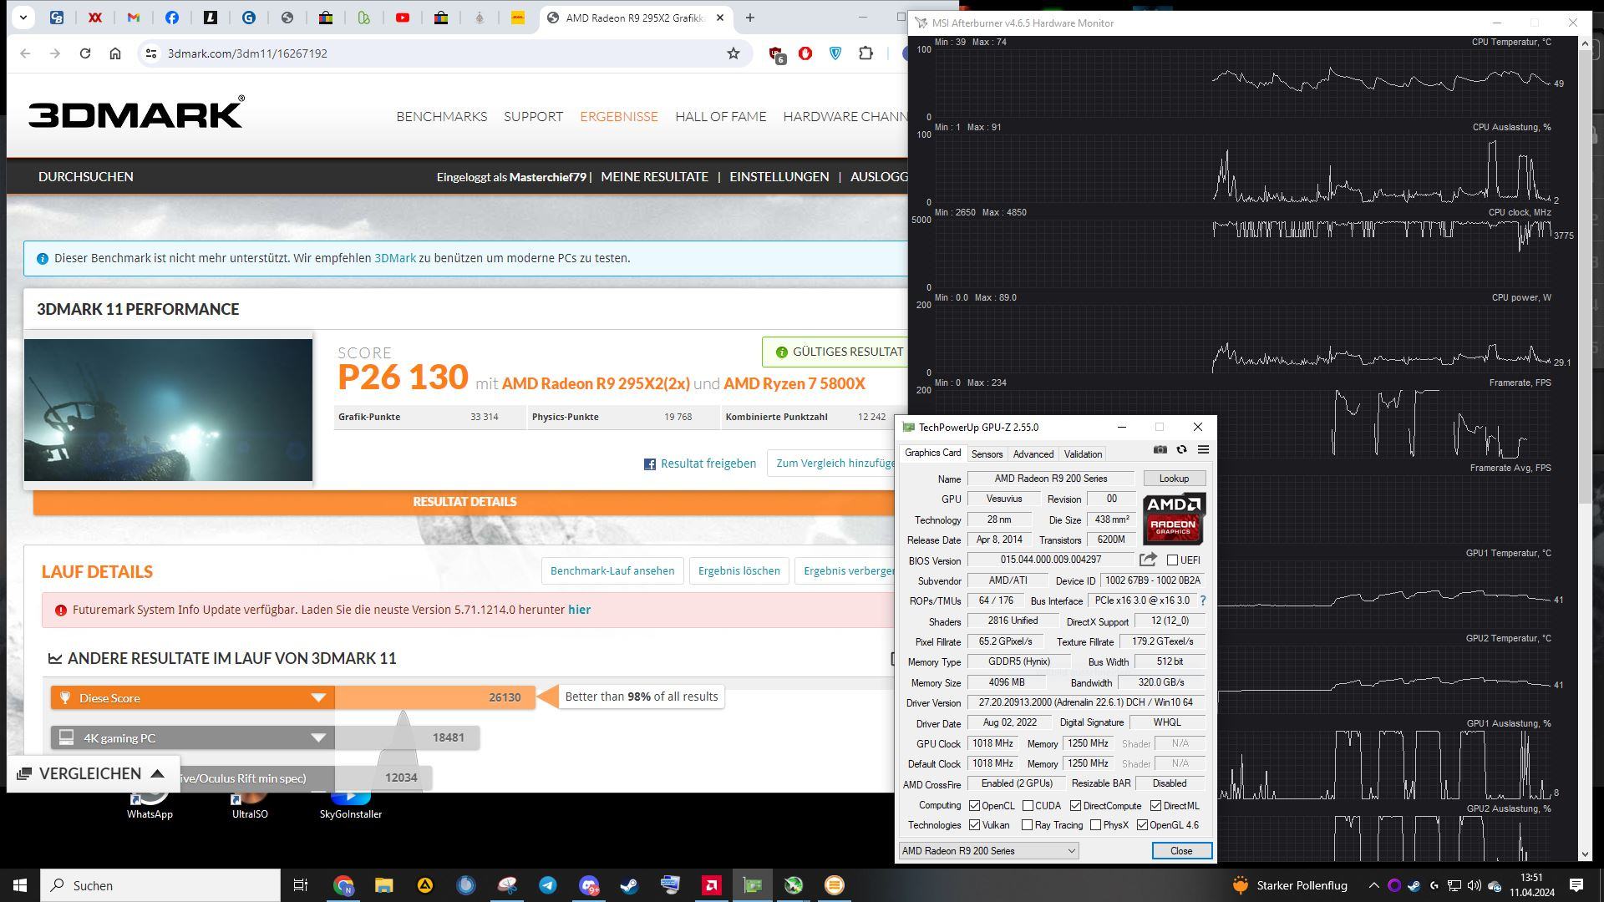Click the Facebook share icon

coord(649,464)
